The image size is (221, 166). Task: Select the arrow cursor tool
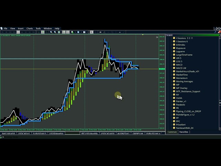[92, 32]
